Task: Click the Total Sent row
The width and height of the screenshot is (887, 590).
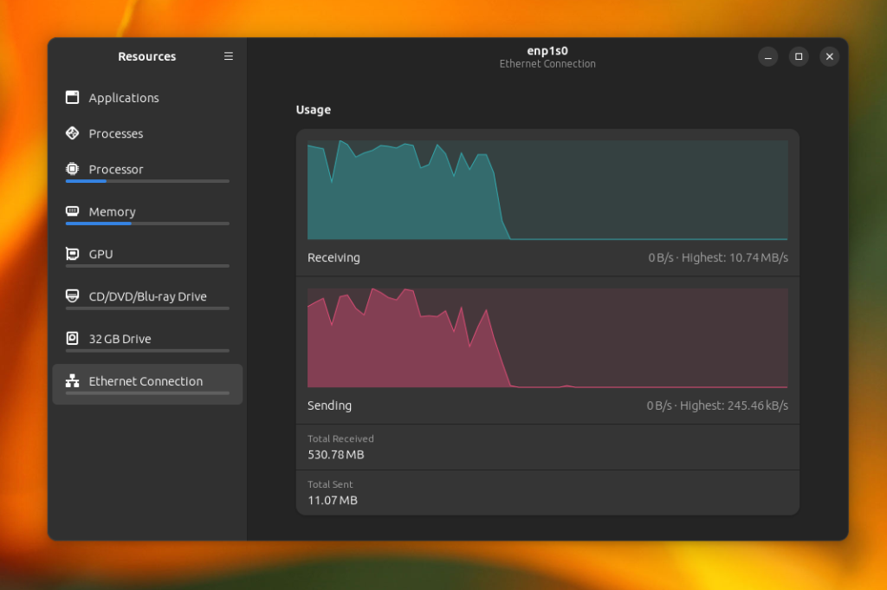Action: pyautogui.click(x=547, y=493)
